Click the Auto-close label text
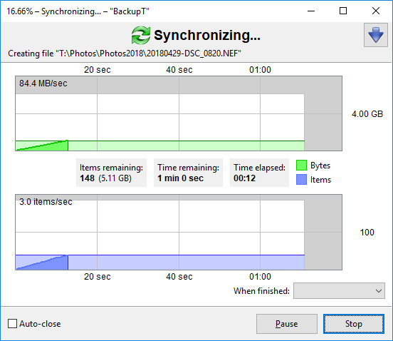Screen dimensions: 393x341 [40, 324]
